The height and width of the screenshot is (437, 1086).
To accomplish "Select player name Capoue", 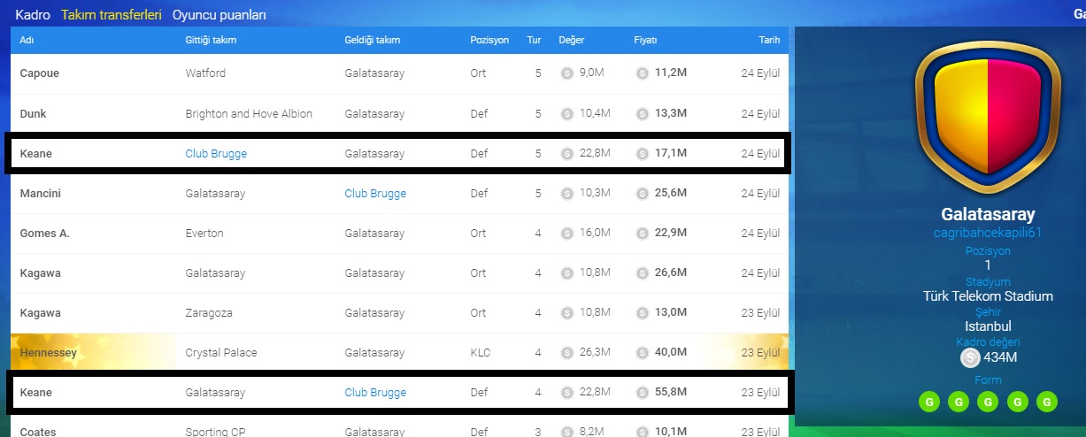I will point(40,74).
